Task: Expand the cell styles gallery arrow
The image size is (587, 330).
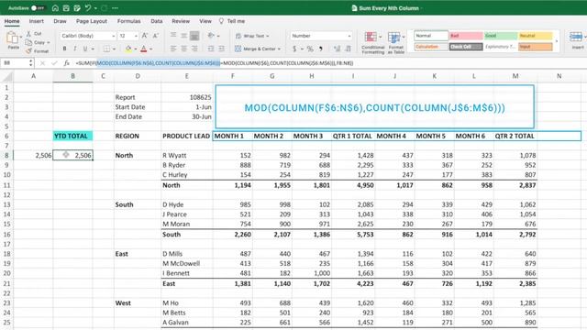Action: pyautogui.click(x=557, y=41)
